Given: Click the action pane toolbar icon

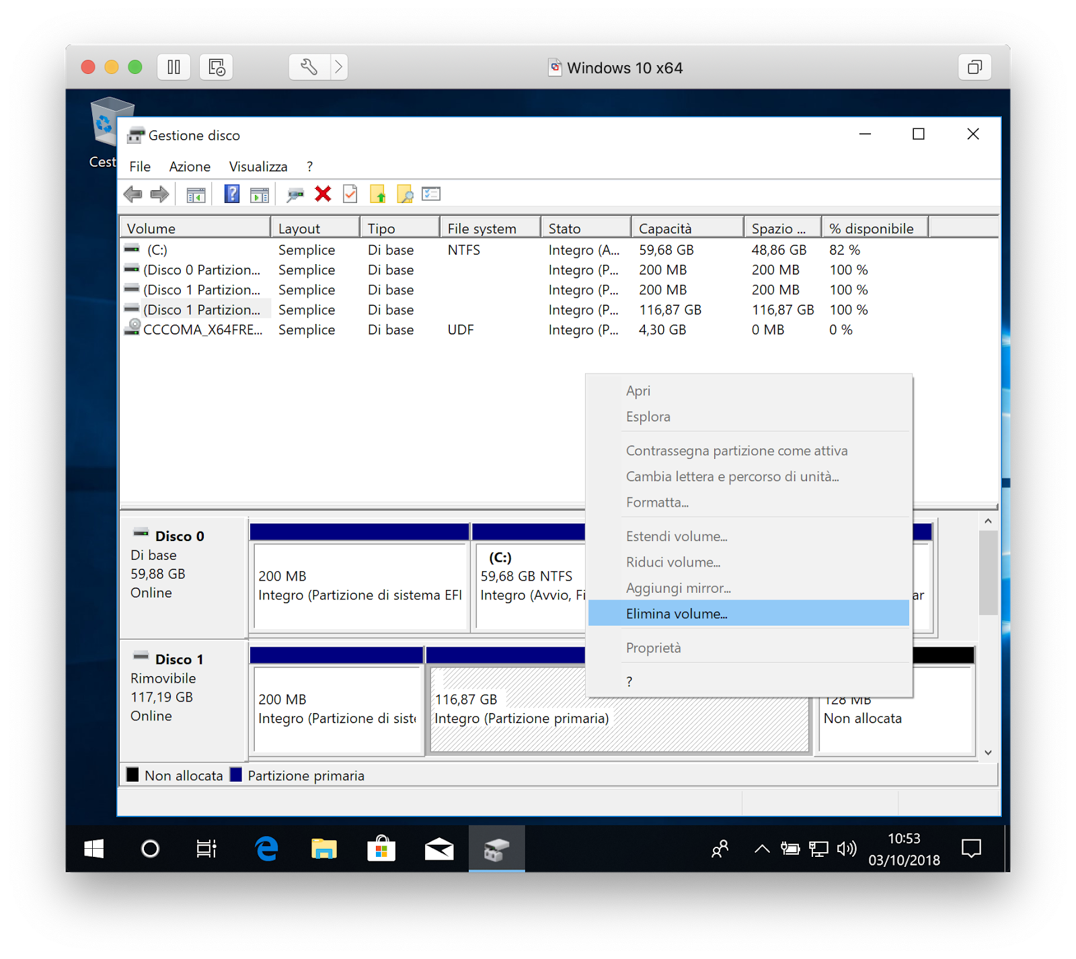Looking at the screenshot, I should (x=260, y=195).
